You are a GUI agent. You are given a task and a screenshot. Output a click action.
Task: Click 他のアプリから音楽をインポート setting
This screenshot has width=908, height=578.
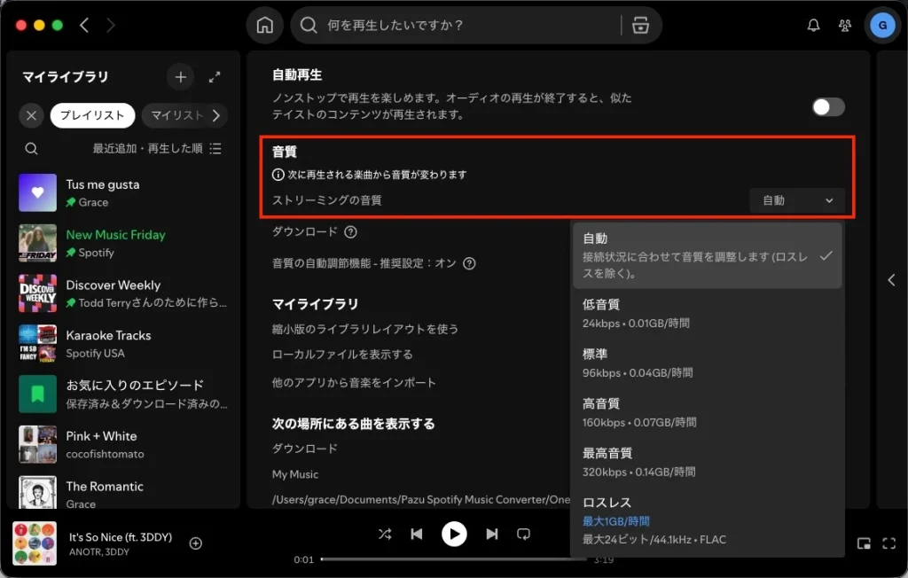coord(354,383)
